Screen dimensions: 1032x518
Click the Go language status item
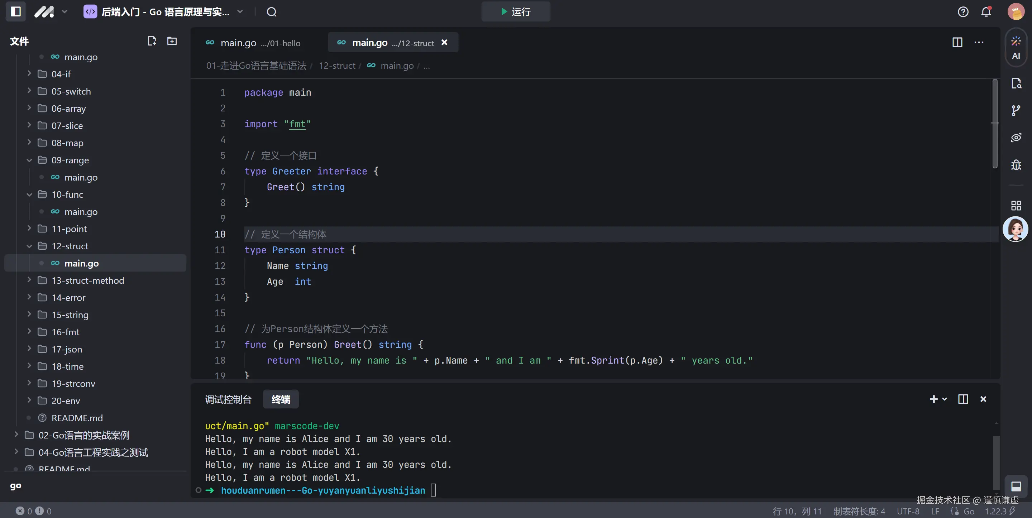pyautogui.click(x=968, y=511)
